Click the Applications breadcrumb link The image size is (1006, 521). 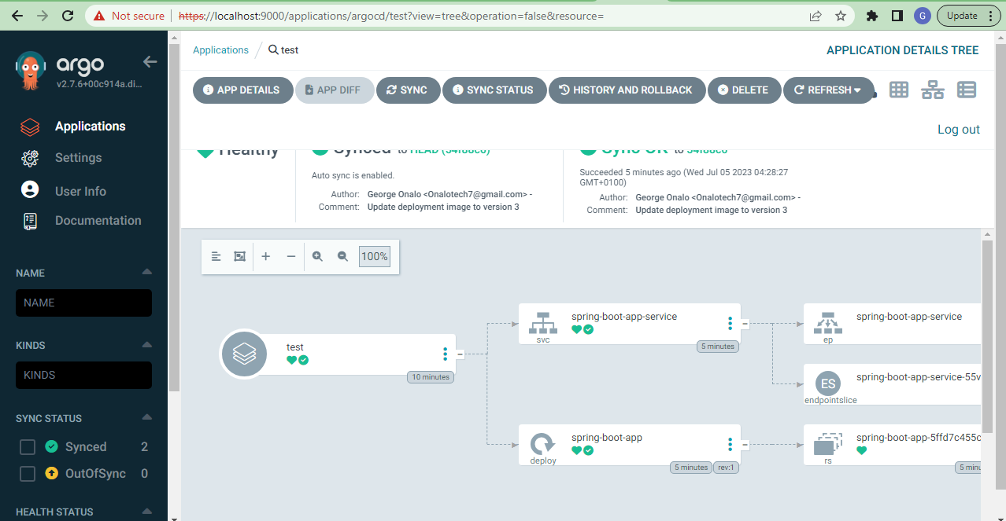pos(220,50)
